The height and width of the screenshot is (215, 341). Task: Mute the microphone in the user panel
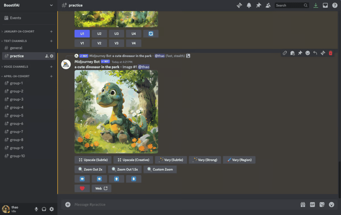point(36,209)
